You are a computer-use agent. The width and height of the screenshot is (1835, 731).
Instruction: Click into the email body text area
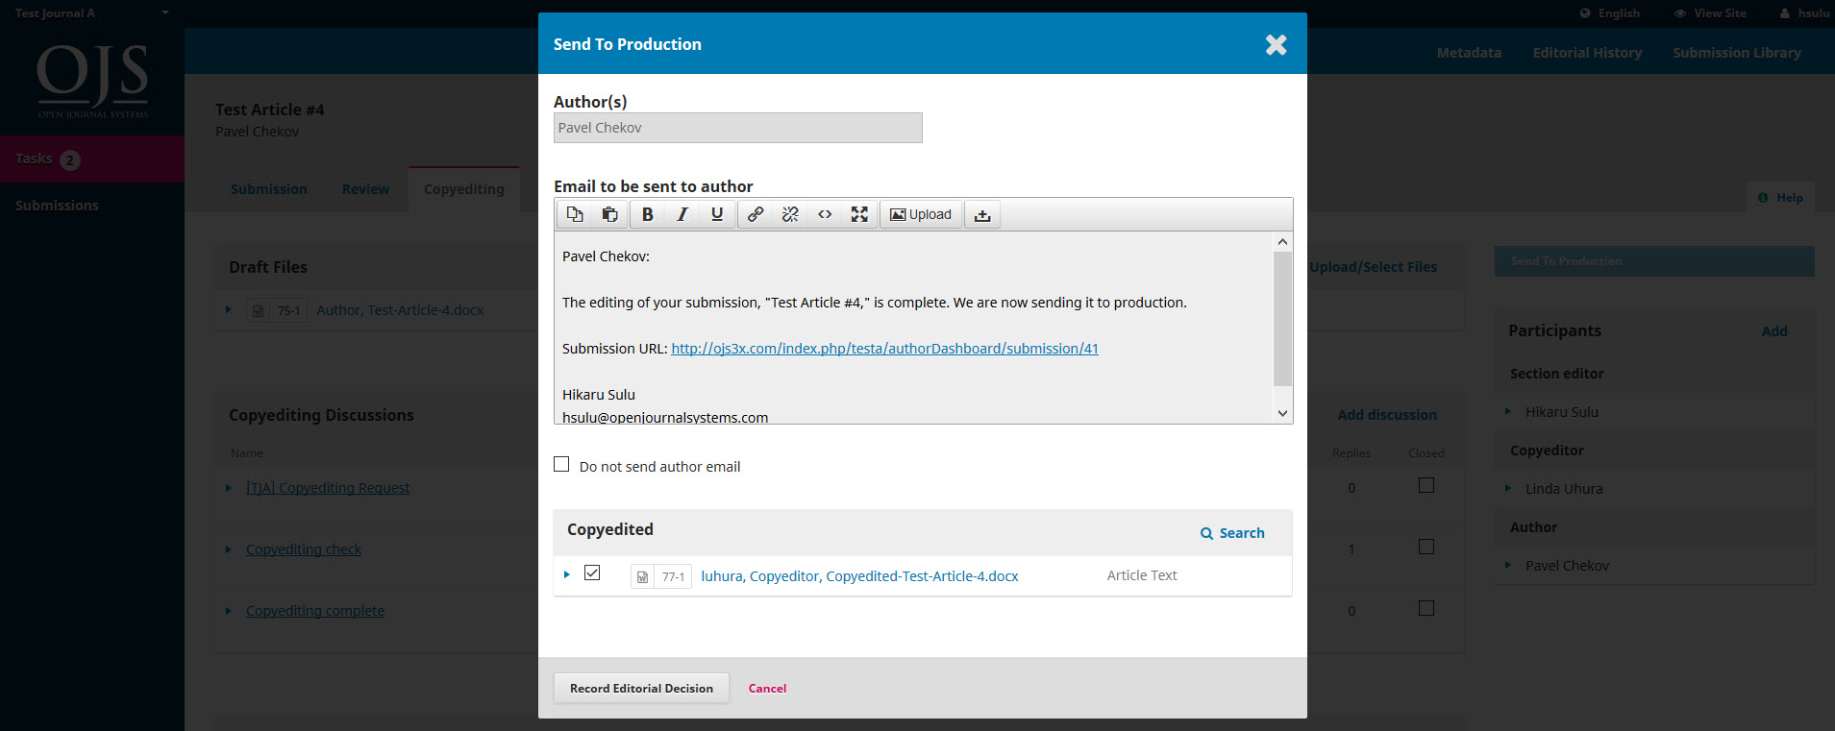pos(914,328)
